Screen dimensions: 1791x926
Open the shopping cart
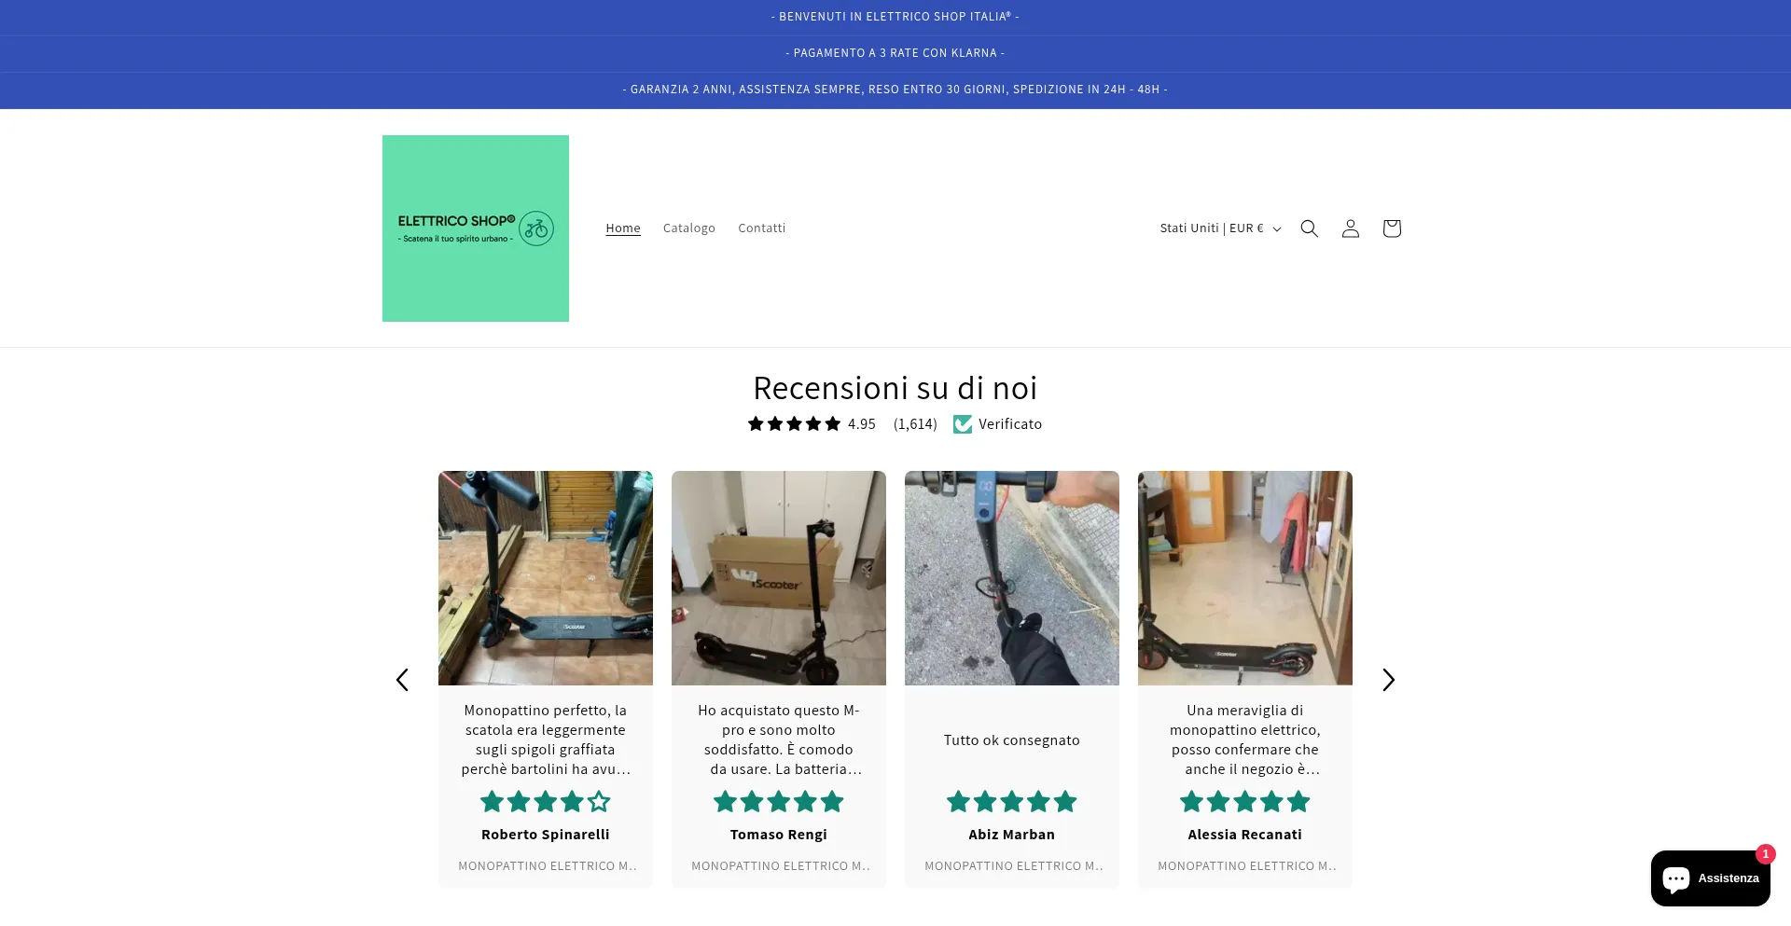pyautogui.click(x=1391, y=228)
